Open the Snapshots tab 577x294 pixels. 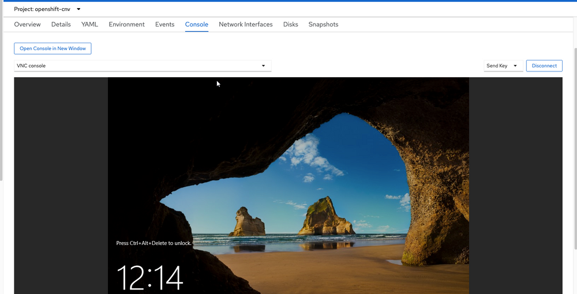coord(323,25)
